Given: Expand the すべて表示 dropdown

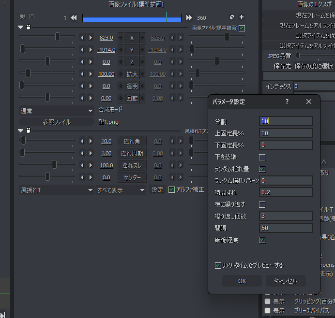Looking at the screenshot, I should coord(121,190).
